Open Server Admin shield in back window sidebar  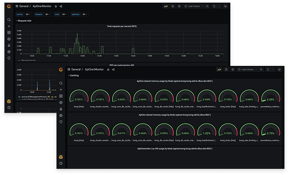tap(9, 58)
